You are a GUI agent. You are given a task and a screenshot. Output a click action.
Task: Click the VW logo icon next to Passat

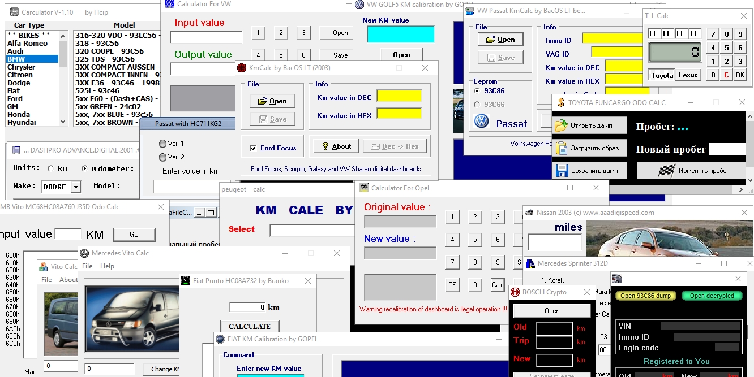[482, 121]
